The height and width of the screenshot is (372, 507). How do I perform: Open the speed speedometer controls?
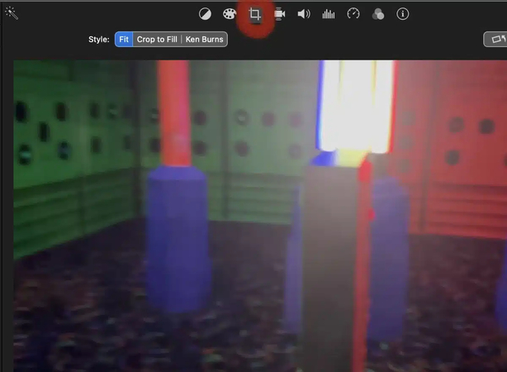click(x=353, y=14)
